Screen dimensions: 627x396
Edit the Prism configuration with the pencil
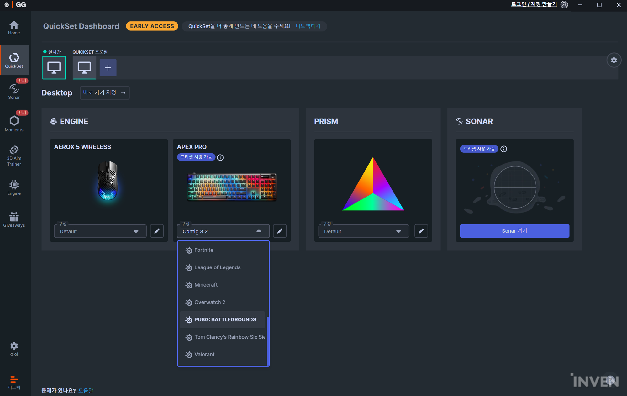pyautogui.click(x=421, y=231)
